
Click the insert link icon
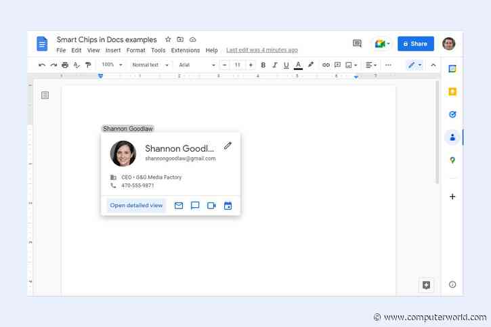tap(326, 65)
